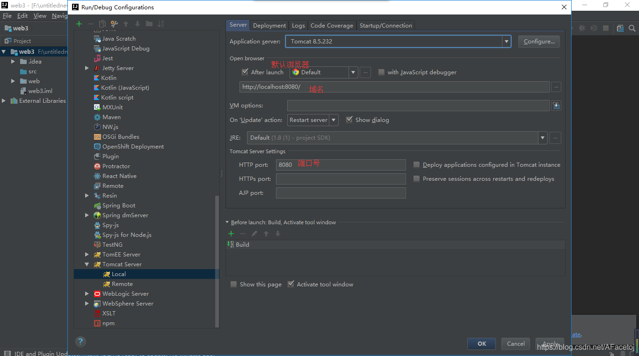Click the Run with Coverage icon in IDE toolbar

point(594,28)
